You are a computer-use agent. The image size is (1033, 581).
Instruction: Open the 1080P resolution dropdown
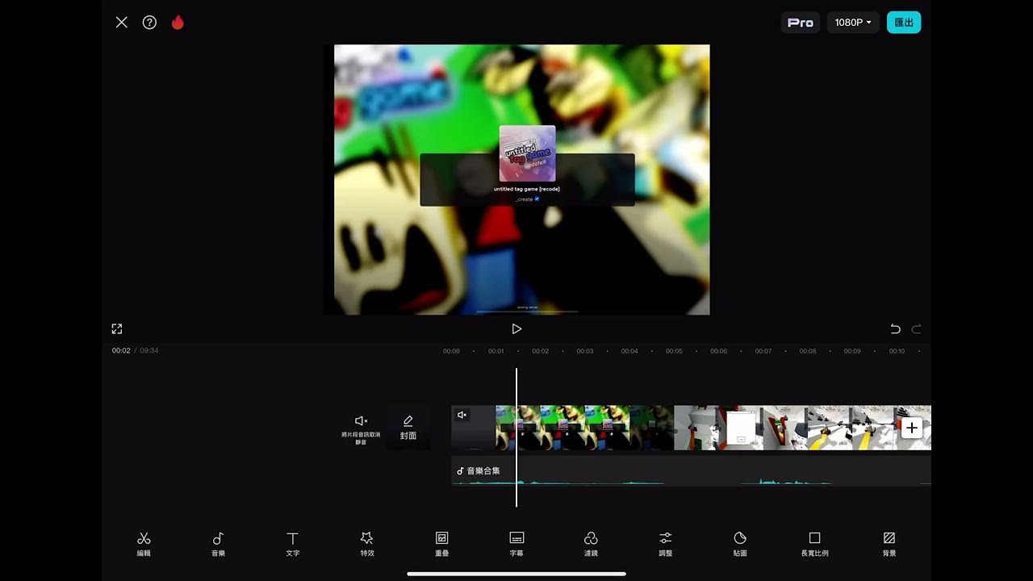tap(853, 23)
